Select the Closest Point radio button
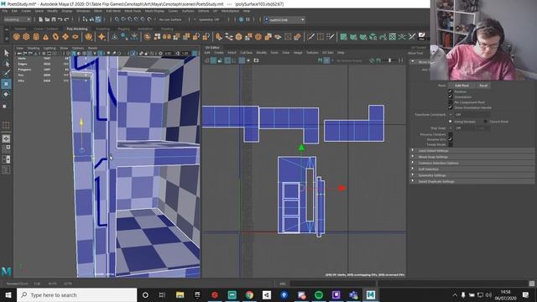Screen dimensions: 537x302 (x=485, y=122)
